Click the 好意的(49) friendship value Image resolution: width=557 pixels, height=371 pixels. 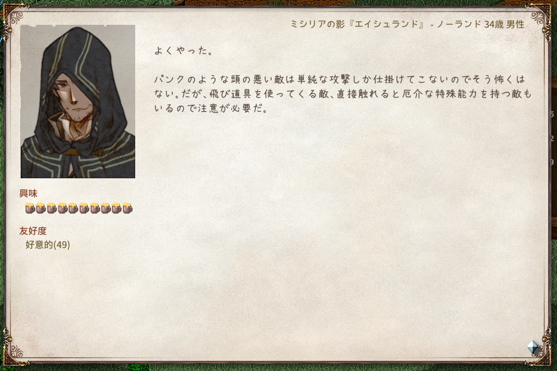pos(47,245)
